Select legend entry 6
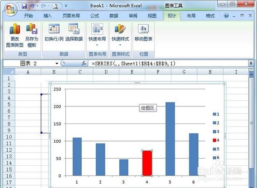Image resolution: width=257 pixels, height=188 pixels. tap(216, 158)
